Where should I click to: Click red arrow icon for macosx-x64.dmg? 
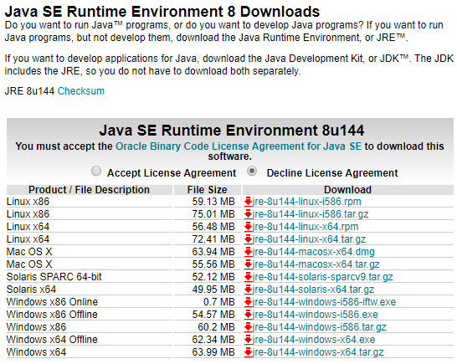point(248,252)
